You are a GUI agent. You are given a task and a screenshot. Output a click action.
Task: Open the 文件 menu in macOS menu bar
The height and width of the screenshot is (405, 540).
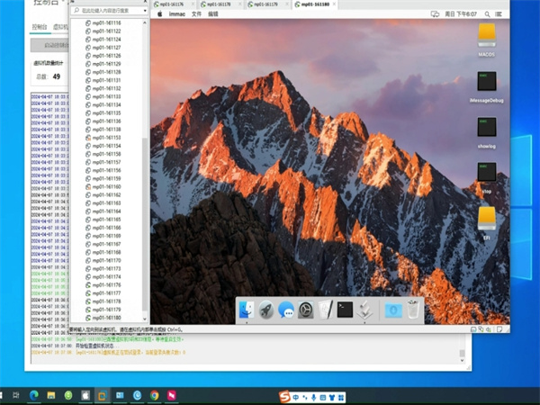(x=196, y=15)
